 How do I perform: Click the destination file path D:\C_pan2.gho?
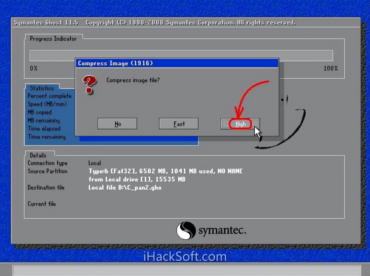click(x=125, y=188)
